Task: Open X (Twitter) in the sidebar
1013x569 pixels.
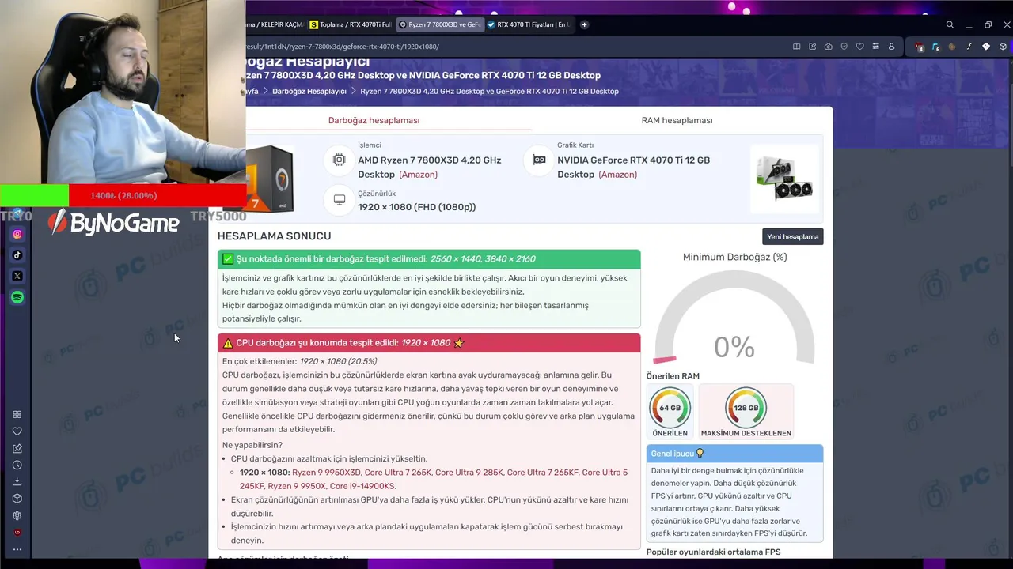Action: click(x=17, y=277)
